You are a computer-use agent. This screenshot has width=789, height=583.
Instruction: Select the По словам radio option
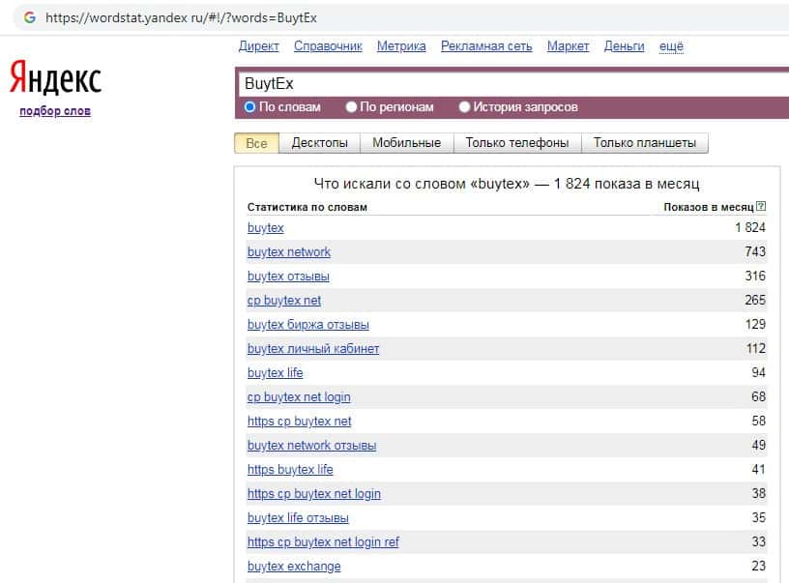[x=250, y=107]
